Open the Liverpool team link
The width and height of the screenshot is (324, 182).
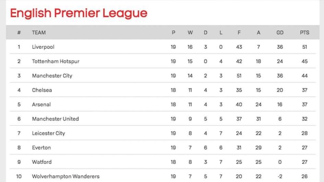43,47
